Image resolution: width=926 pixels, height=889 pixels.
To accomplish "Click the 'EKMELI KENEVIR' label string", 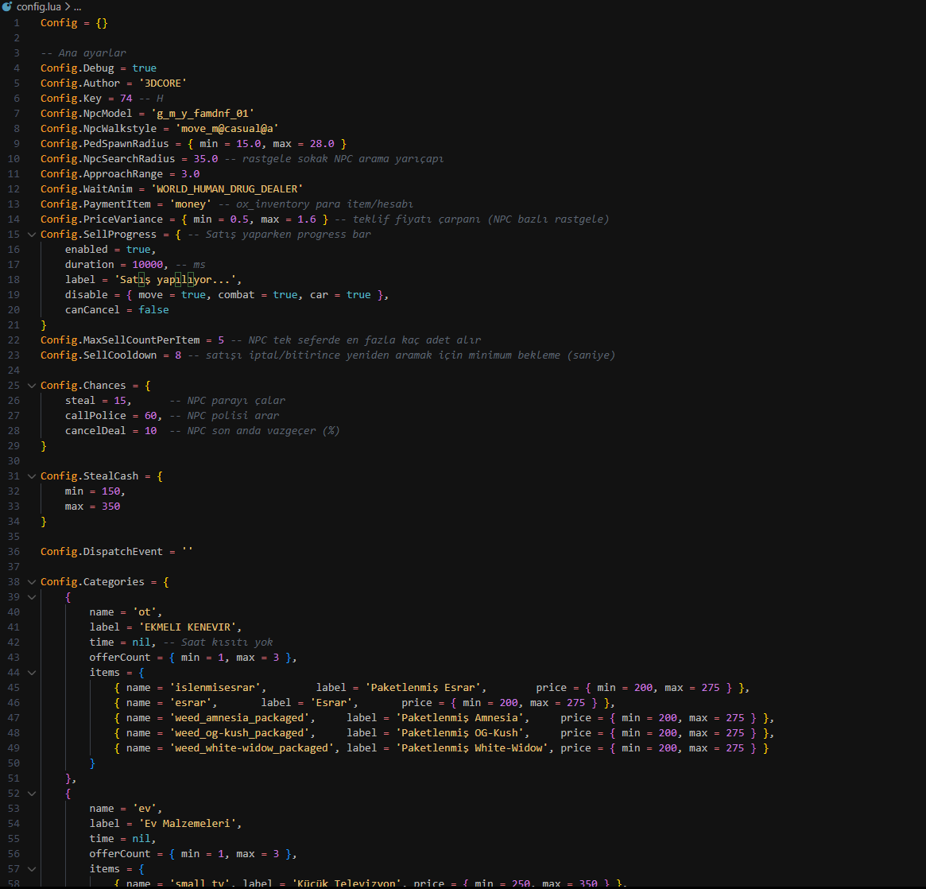I will [188, 627].
